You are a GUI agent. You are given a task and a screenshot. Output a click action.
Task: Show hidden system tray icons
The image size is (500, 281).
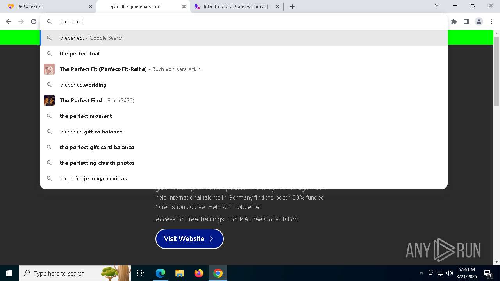tap(421, 273)
